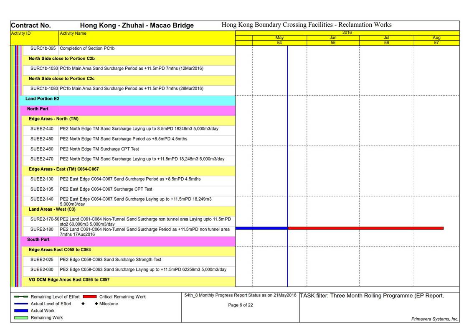469x332 pixels.
Task: Select the Land Portion E2 group band
Action: (x=127, y=101)
